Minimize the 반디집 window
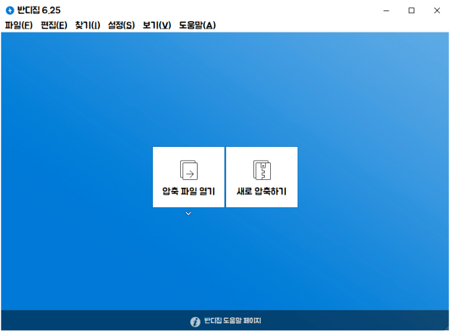The height and width of the screenshot is (333, 451). point(386,11)
